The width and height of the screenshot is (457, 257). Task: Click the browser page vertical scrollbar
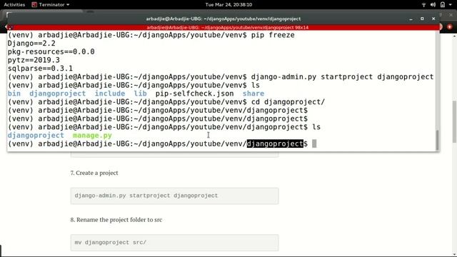point(454,121)
